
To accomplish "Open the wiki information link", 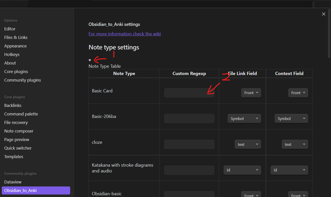I will (x=125, y=34).
